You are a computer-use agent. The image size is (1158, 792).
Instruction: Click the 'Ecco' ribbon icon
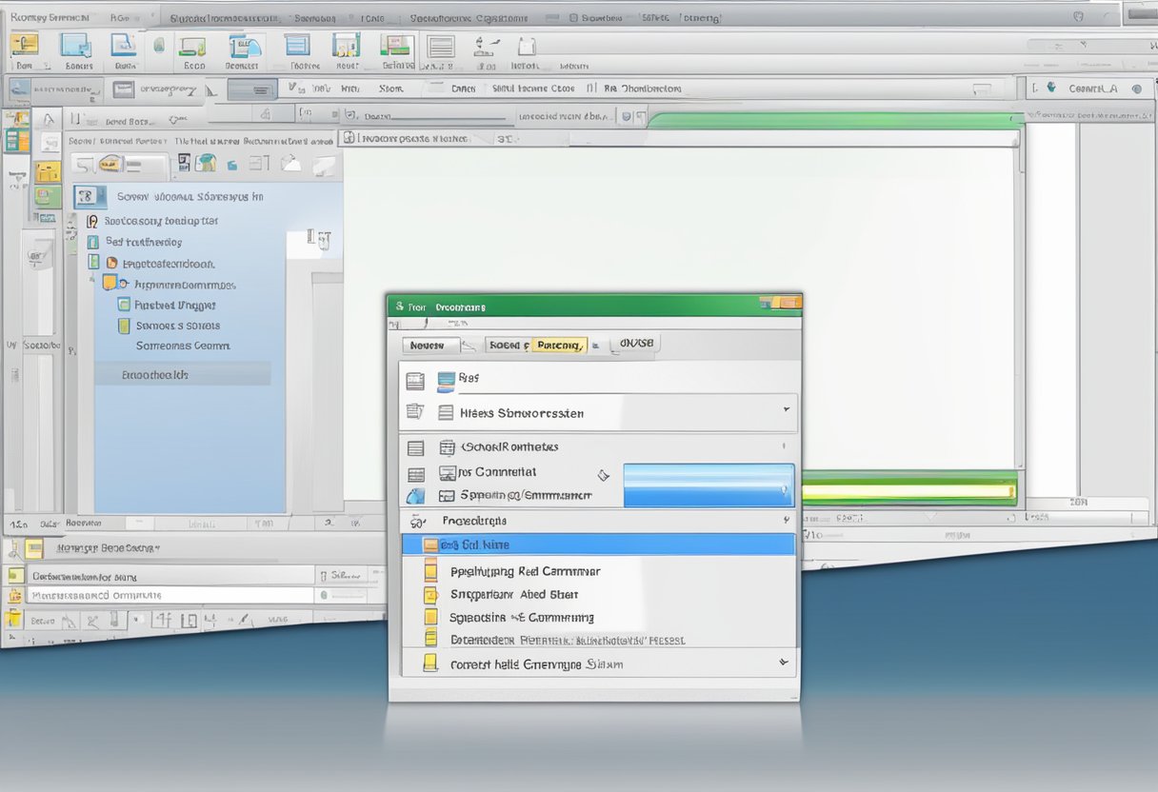click(193, 48)
